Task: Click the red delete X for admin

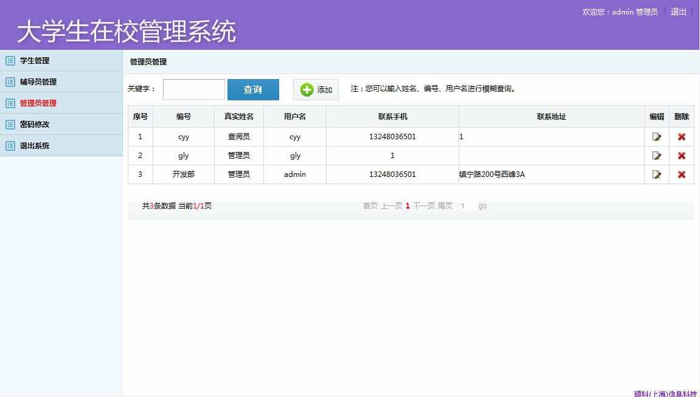Action: (681, 174)
